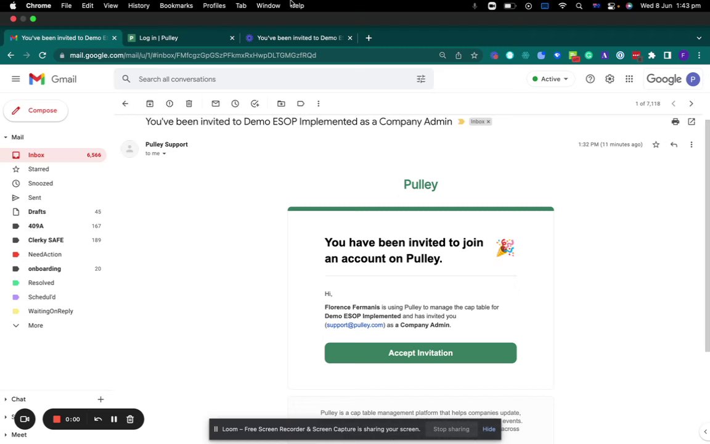
Task: Open the support@pulley.com link
Action: coord(355,325)
